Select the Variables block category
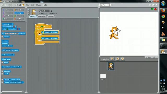This screenshot has width=167, height=94. click(19, 19)
